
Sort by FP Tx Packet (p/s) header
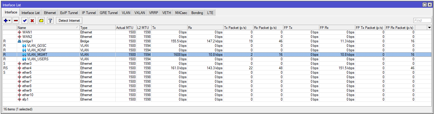click(x=370, y=27)
